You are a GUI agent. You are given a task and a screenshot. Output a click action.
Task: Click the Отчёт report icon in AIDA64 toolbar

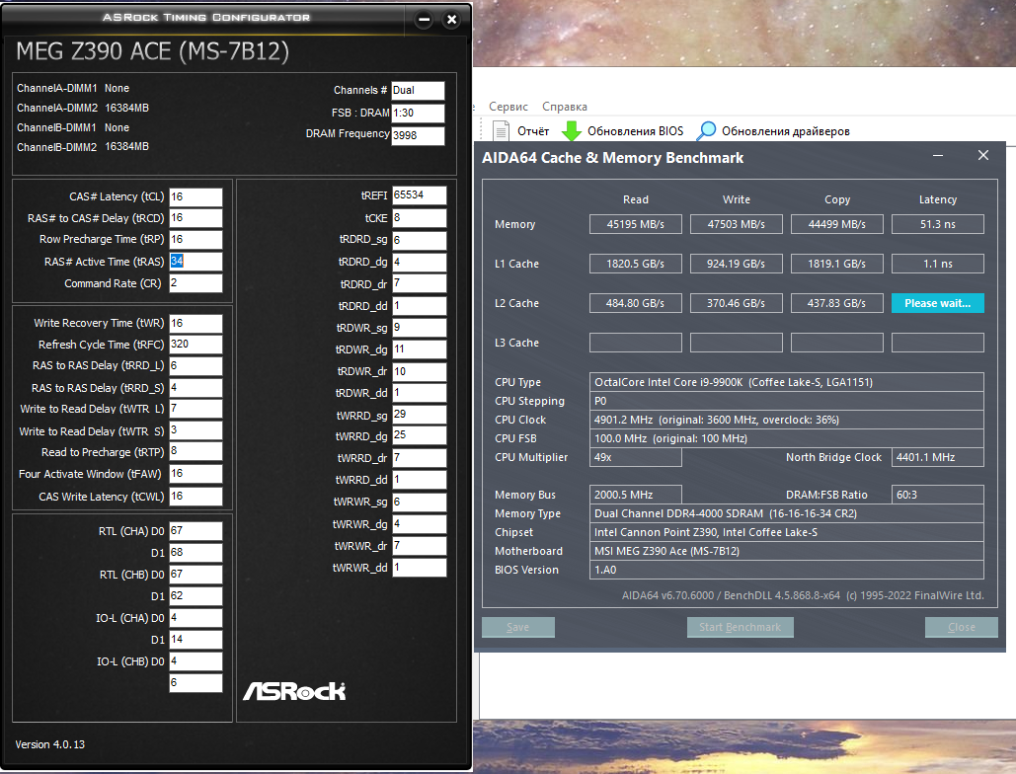[501, 131]
